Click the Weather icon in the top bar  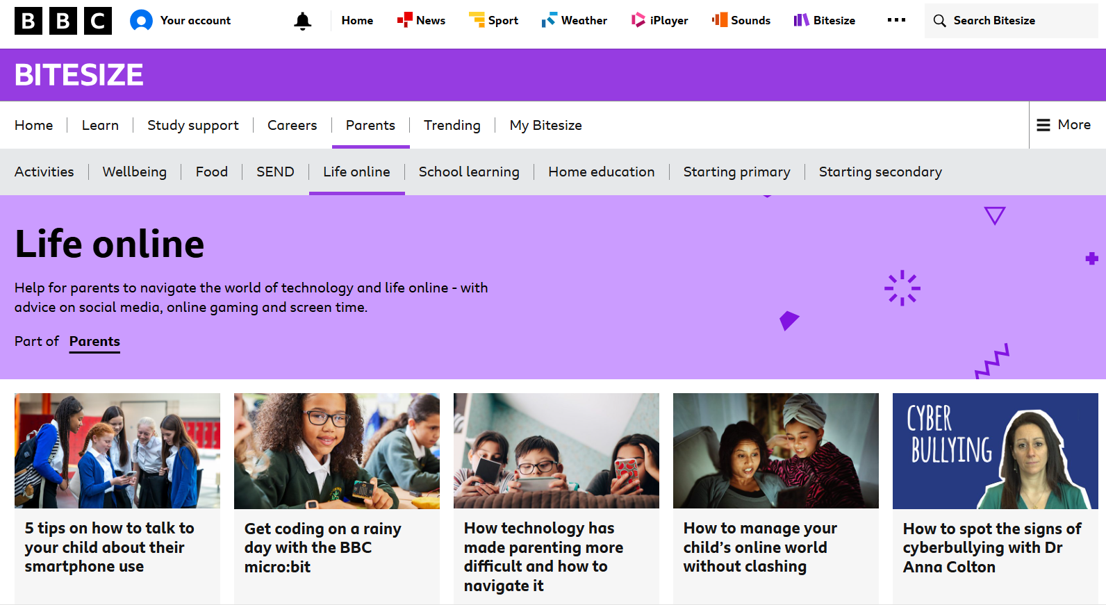[x=549, y=20]
